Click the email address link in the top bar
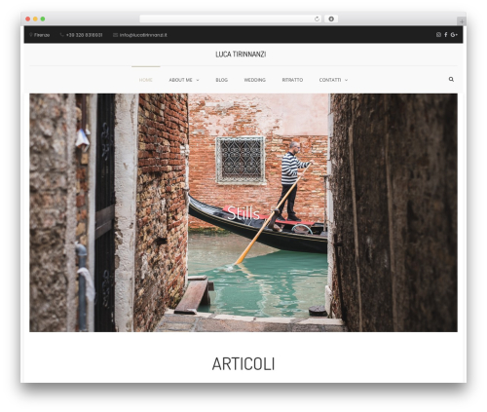Viewport: 487px width, 412px height. 143,35
